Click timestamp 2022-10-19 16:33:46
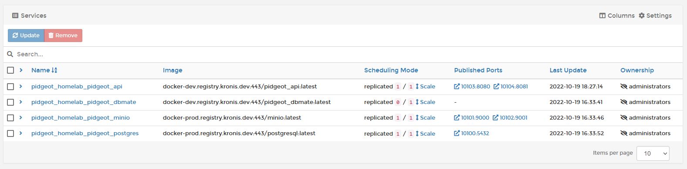 [x=576, y=118]
